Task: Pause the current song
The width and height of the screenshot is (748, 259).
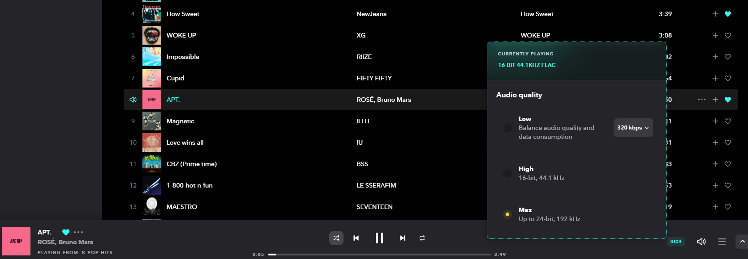Action: [x=379, y=238]
